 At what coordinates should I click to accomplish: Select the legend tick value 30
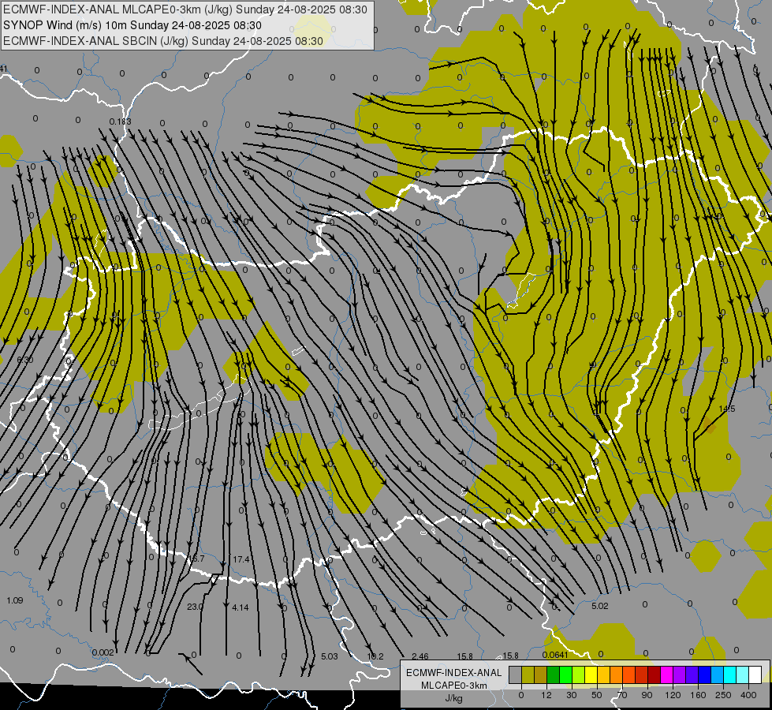click(572, 695)
